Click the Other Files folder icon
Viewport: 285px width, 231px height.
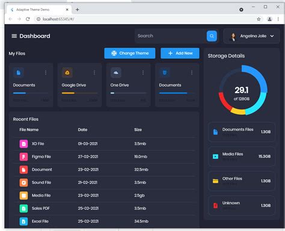pyautogui.click(x=215, y=181)
